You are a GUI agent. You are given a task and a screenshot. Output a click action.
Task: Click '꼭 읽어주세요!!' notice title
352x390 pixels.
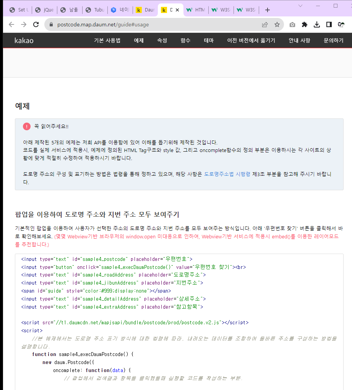pyautogui.click(x=51, y=126)
